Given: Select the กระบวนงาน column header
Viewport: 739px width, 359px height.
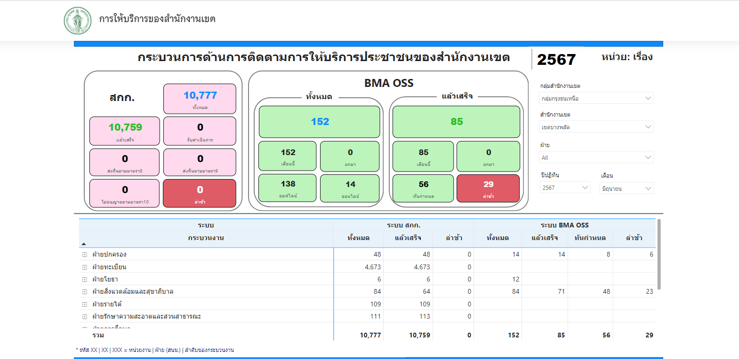Looking at the screenshot, I should 206,238.
